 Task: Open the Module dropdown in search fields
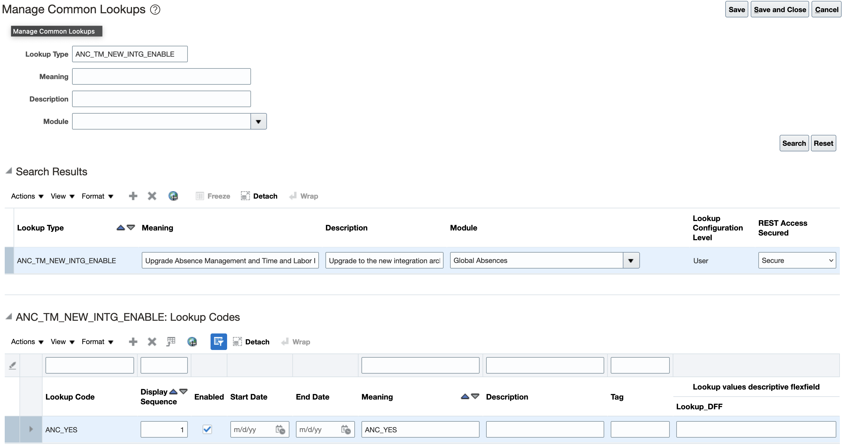258,121
